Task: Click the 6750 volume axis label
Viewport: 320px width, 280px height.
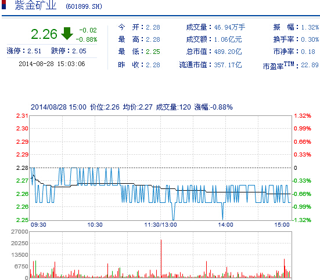Action: point(21,267)
